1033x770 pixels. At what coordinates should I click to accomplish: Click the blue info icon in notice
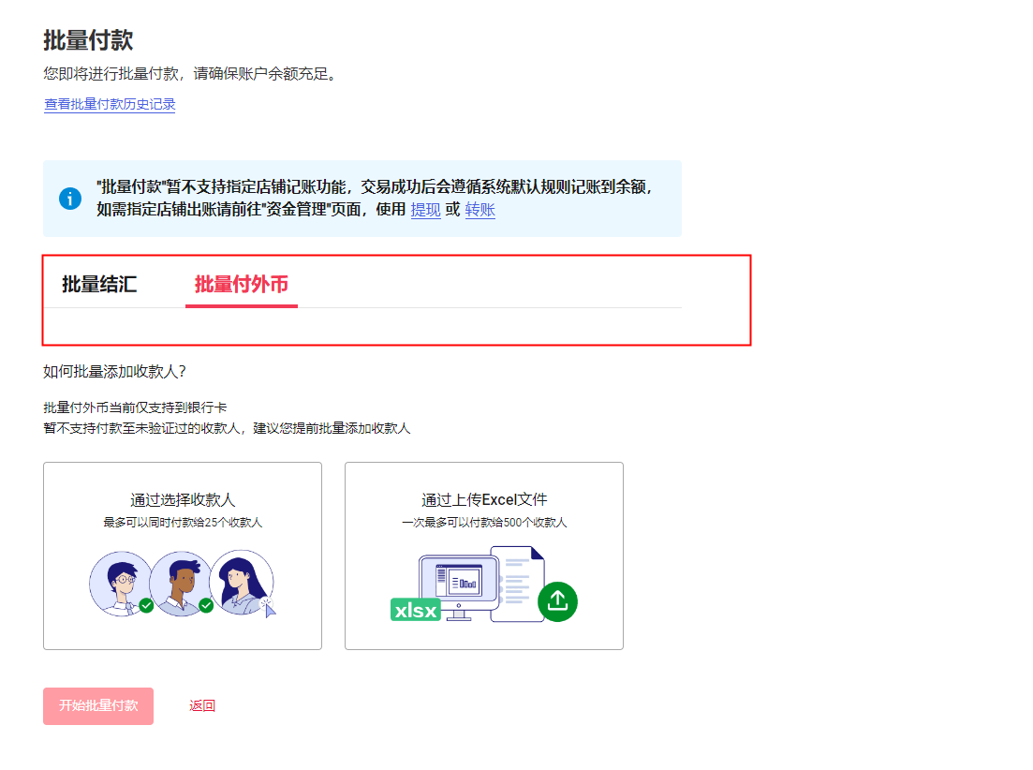[x=70, y=199]
